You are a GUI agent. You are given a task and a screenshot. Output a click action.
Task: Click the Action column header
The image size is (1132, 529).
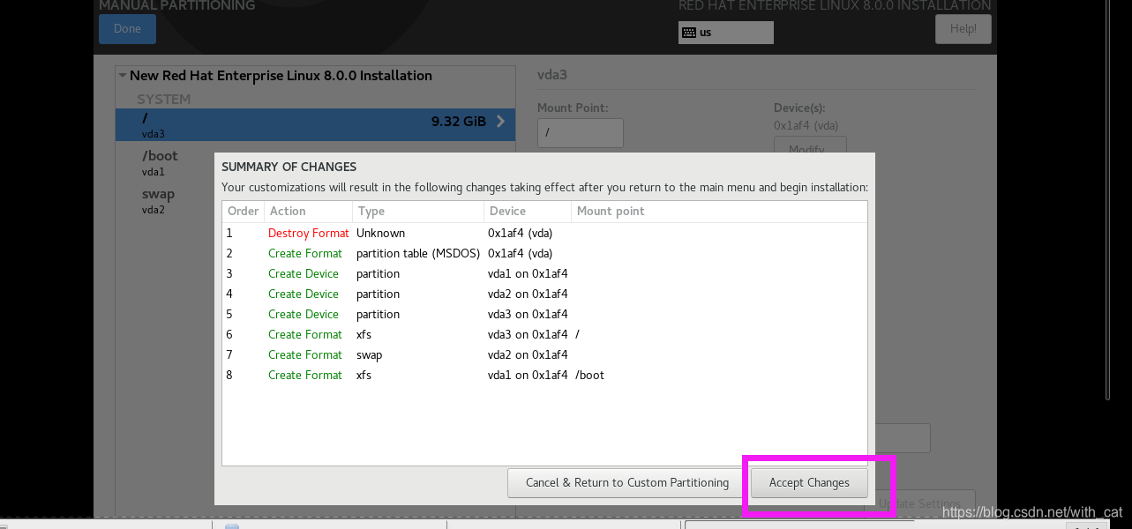tap(308, 212)
